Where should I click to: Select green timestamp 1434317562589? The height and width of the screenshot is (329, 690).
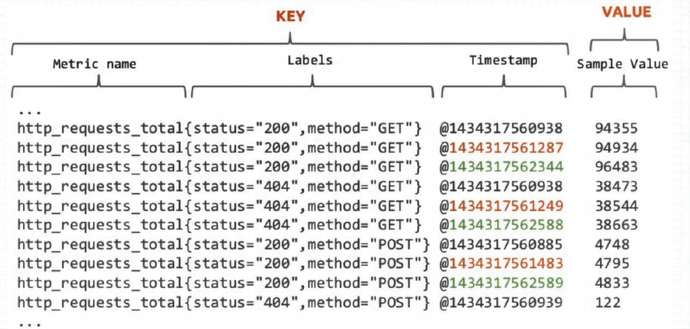pyautogui.click(x=505, y=283)
